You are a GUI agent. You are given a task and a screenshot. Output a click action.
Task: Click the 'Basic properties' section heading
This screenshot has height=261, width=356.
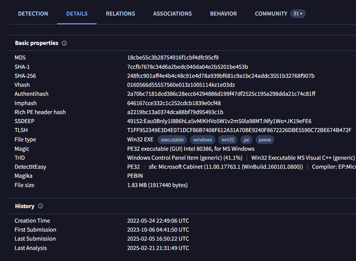[37, 43]
